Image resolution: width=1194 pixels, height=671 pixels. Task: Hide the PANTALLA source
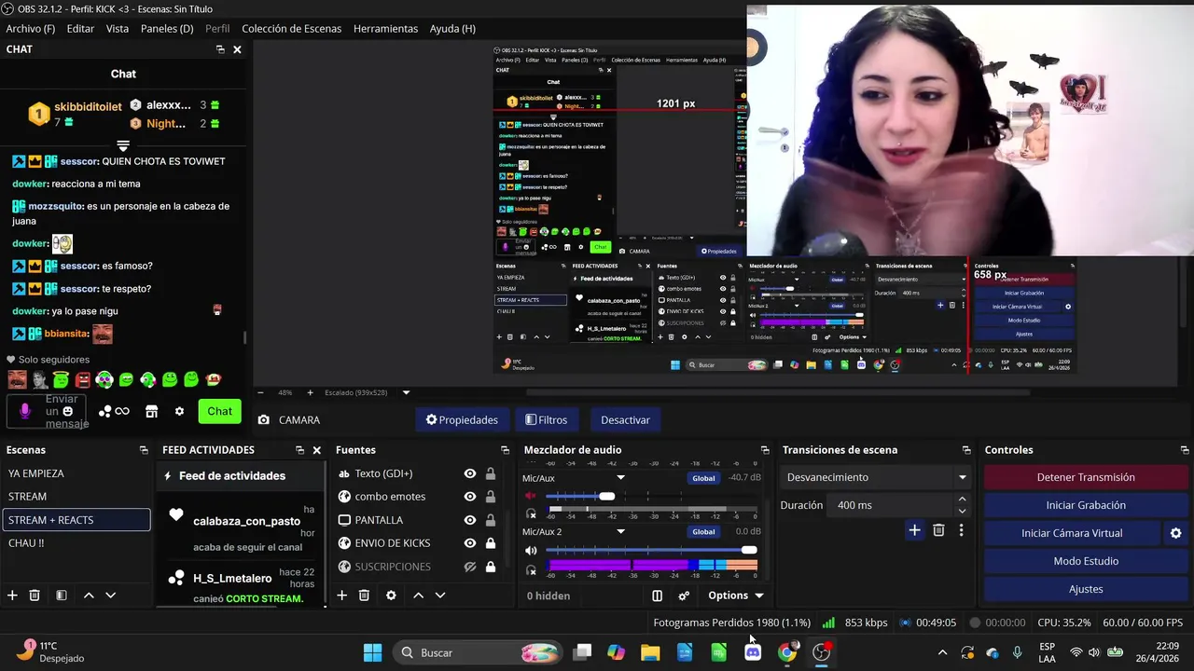(x=470, y=520)
